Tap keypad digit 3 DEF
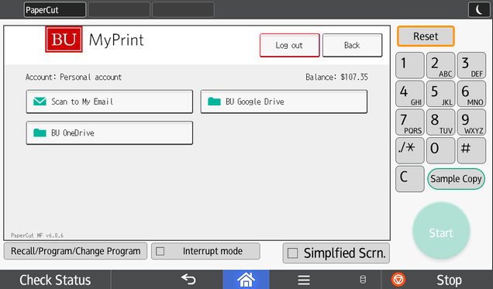Screen dimensions: 493x289 click(x=471, y=65)
